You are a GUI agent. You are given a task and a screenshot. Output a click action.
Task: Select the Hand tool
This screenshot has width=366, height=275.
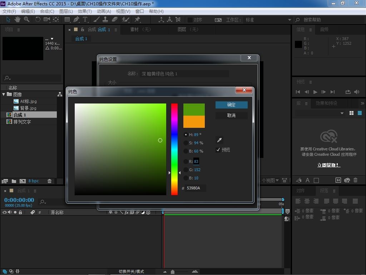coord(18,20)
